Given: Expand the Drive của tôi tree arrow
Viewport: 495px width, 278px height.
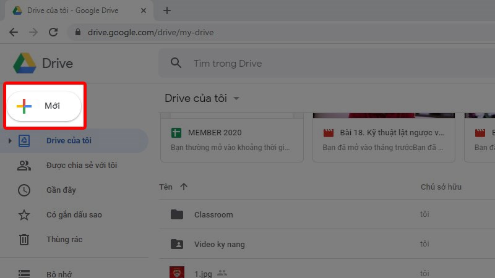Looking at the screenshot, I should point(9,141).
